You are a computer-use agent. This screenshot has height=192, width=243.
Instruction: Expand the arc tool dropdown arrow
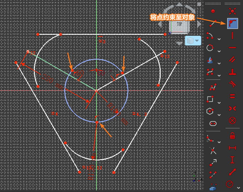219,39
